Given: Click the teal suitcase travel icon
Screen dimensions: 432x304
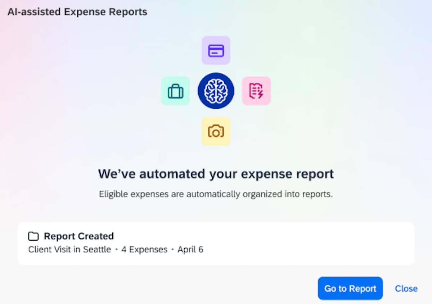Looking at the screenshot, I should [x=175, y=91].
